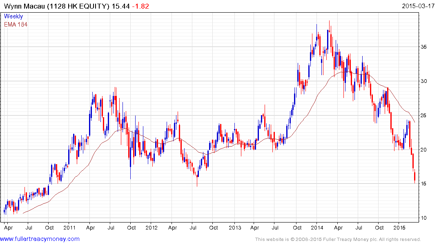Open the www.fullertreacymoney.com link
This screenshot has height=245, width=439.
[x=40, y=239]
